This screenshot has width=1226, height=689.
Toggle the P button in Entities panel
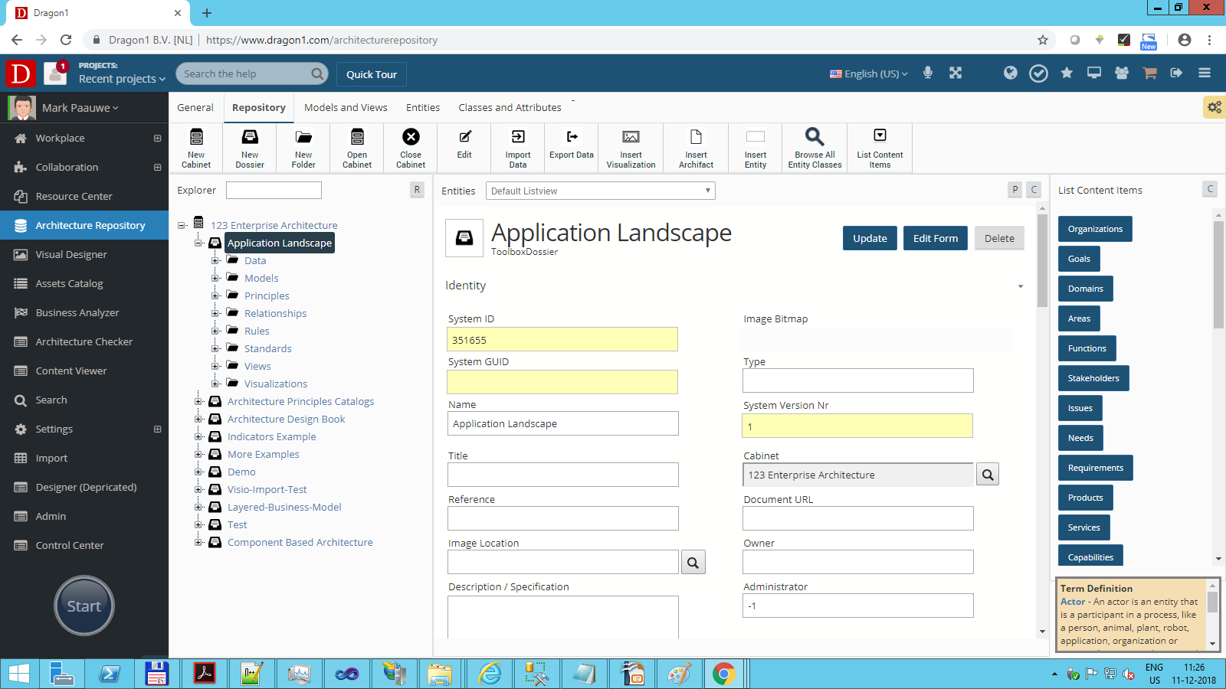coord(1015,190)
